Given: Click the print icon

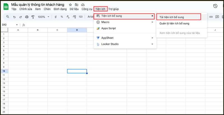Looking at the screenshot, I should click(x=26, y=17).
